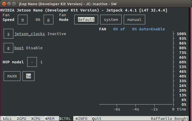Select the default fan mode
This screenshot has width=192, height=121.
pyautogui.click(x=86, y=20)
